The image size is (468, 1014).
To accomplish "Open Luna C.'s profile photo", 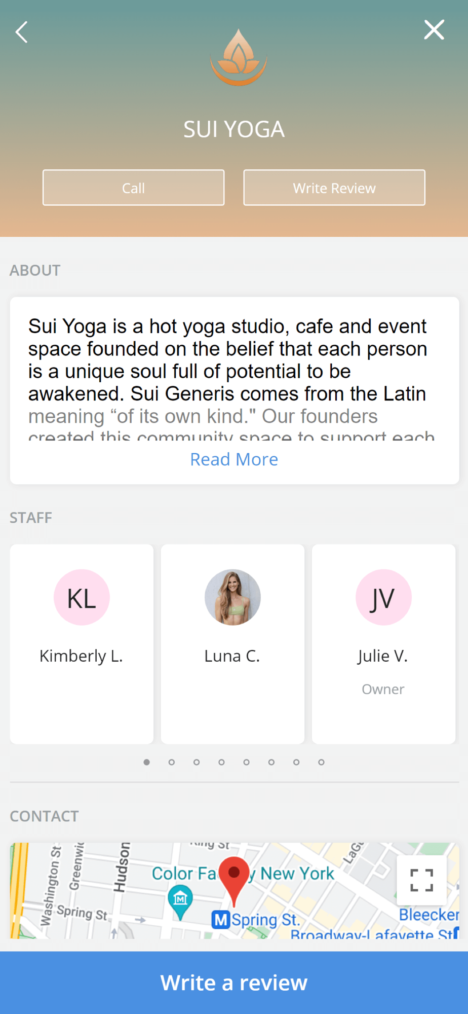I will point(232,597).
